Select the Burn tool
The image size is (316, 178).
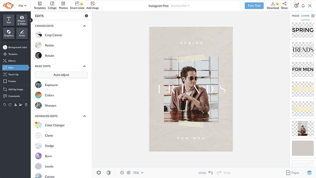[x=48, y=156]
